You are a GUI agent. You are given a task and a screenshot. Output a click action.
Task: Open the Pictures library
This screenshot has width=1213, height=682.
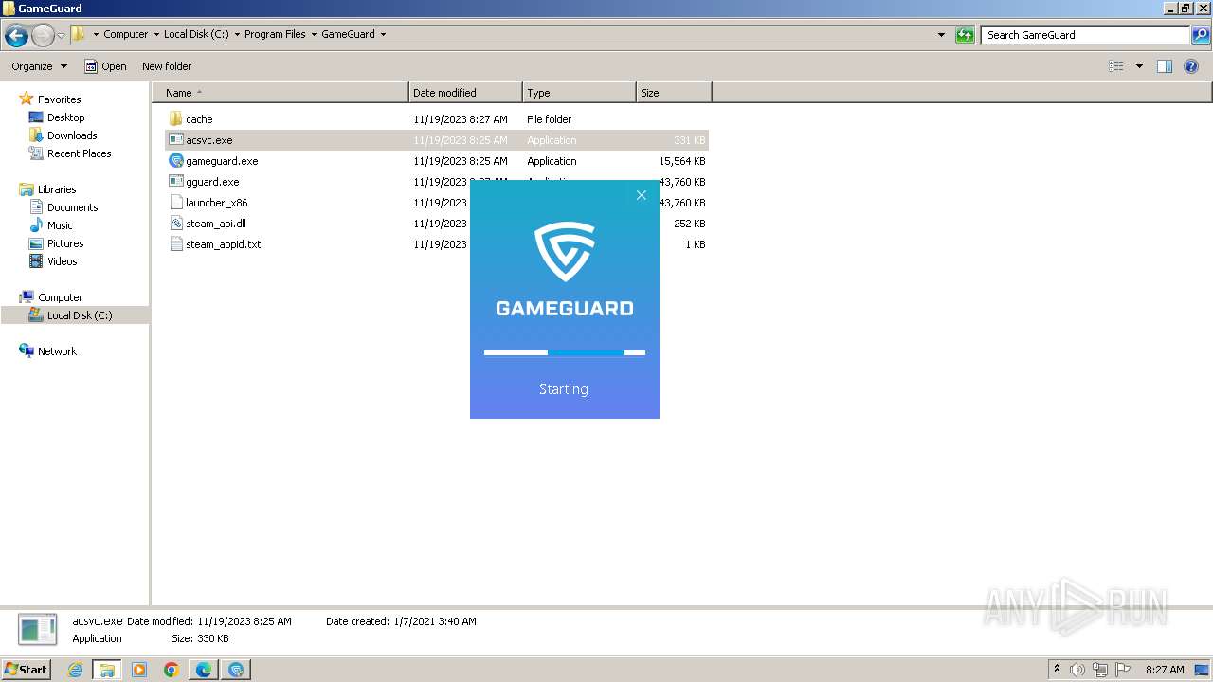point(65,243)
